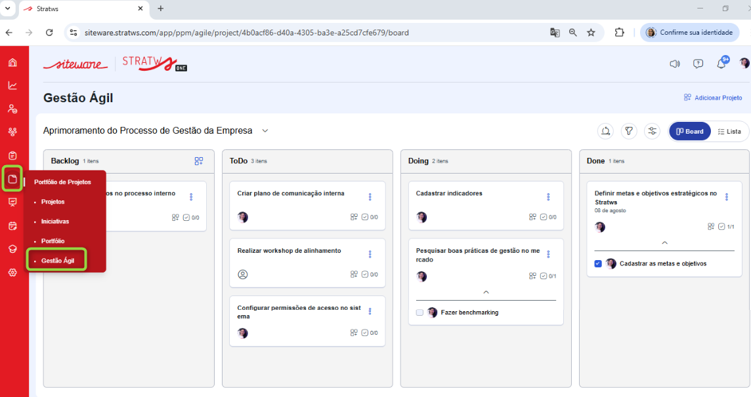The width and height of the screenshot is (751, 397).
Task: Click the Confirme sua identidade button
Action: [x=689, y=32]
